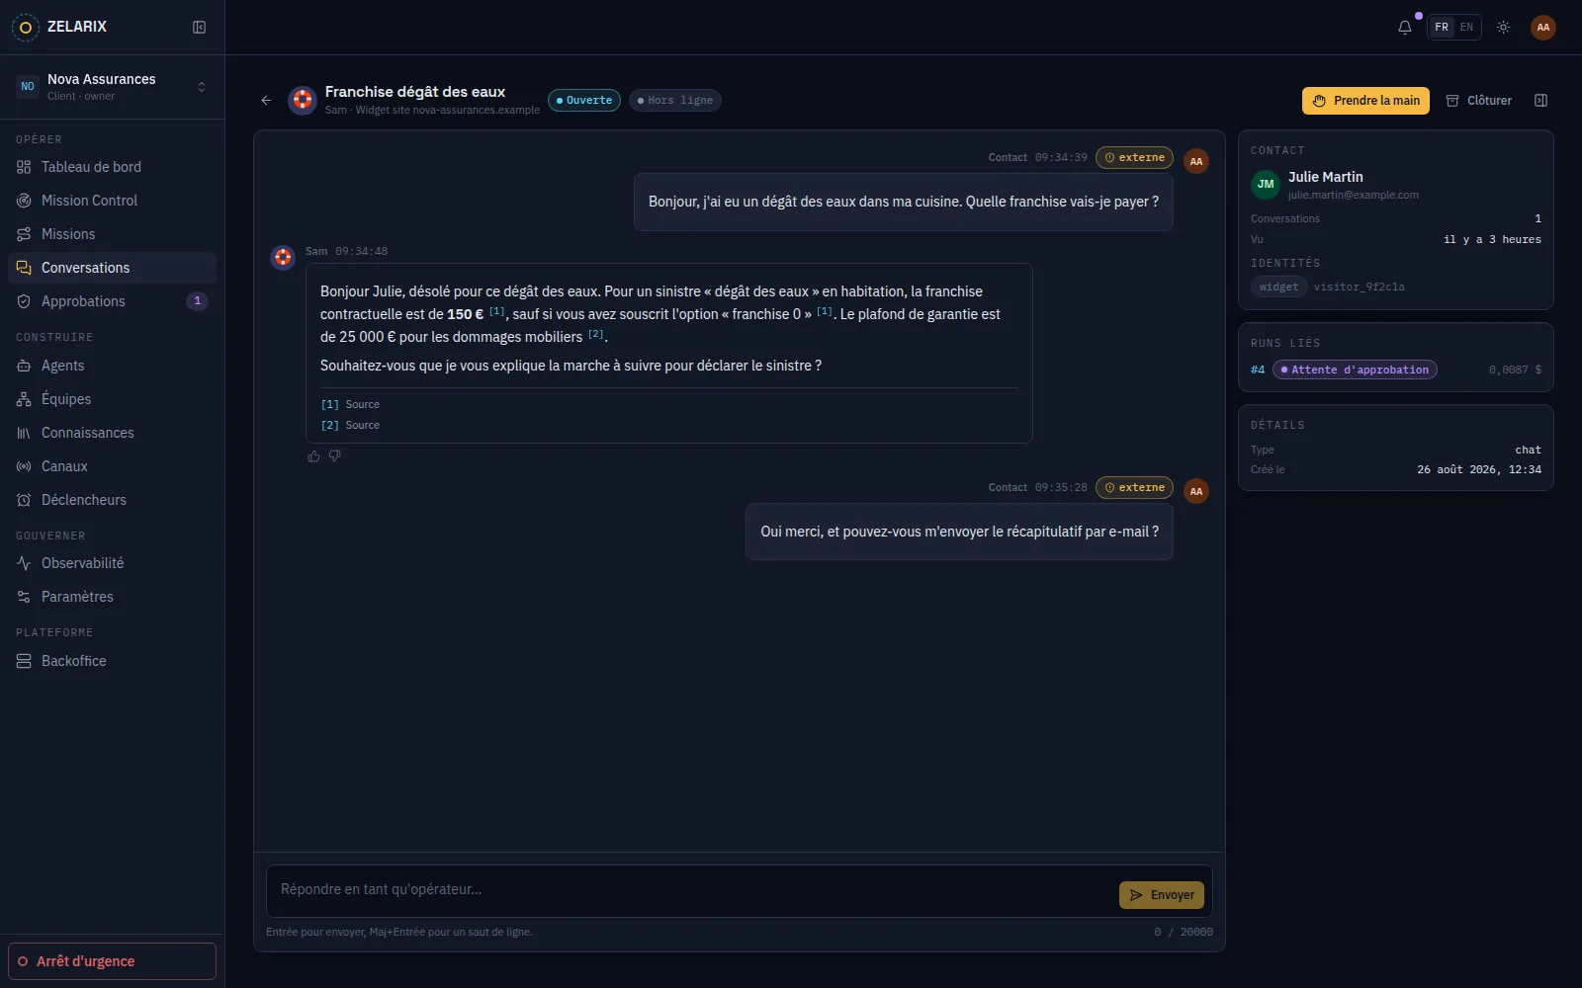Click the Clôturer button
The width and height of the screenshot is (1582, 988).
(x=1479, y=101)
